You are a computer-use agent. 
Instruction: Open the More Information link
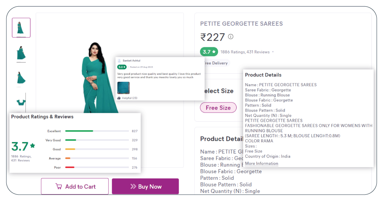[x=261, y=164]
